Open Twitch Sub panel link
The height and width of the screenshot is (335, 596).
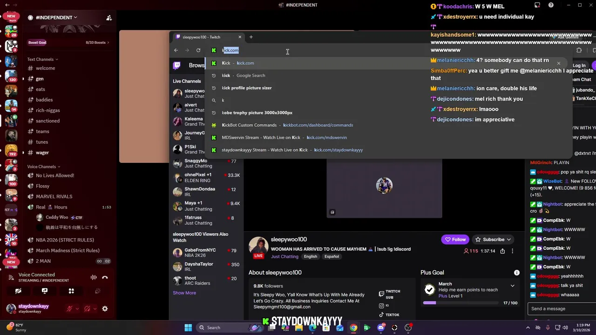coord(390,294)
